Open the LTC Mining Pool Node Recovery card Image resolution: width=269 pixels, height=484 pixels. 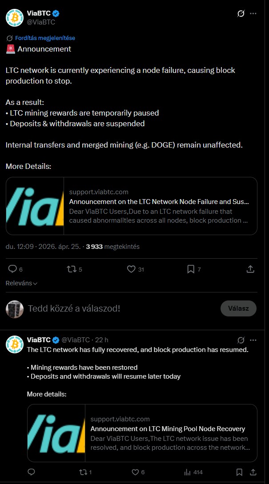pyautogui.click(x=142, y=433)
